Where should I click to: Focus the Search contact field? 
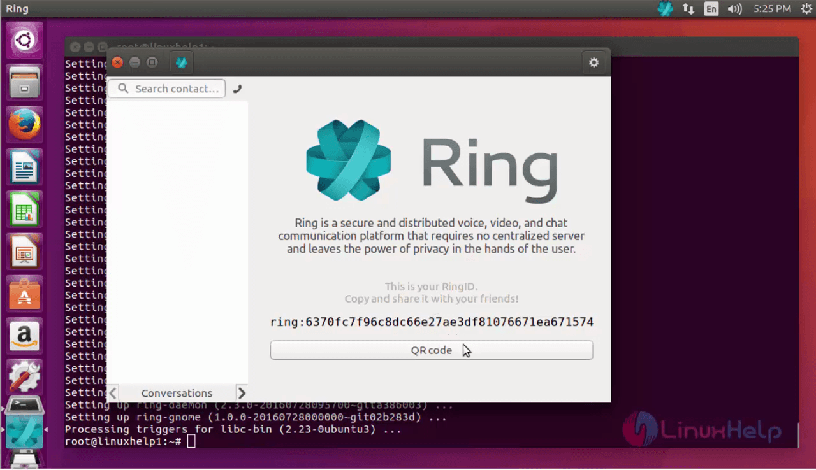tap(167, 89)
